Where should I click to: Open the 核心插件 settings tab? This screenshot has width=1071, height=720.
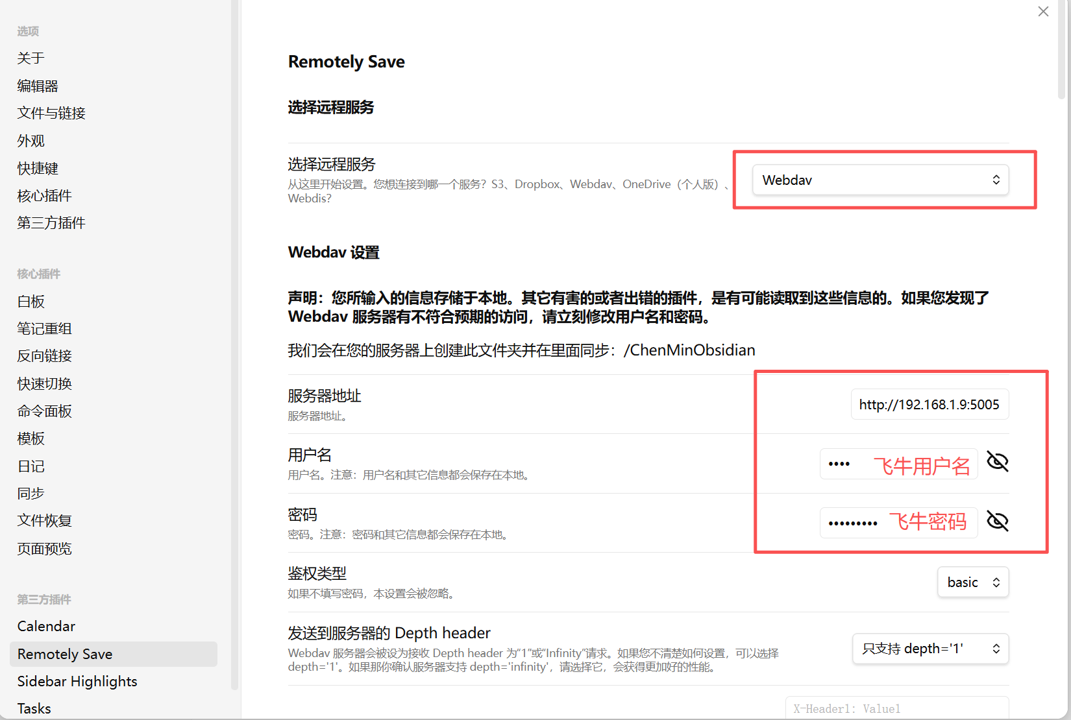[44, 195]
